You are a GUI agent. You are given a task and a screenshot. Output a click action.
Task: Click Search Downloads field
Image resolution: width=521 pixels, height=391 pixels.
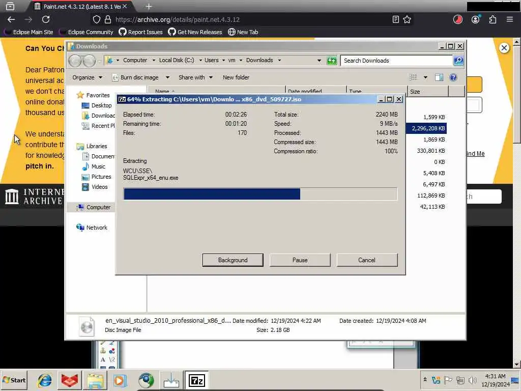pyautogui.click(x=397, y=61)
